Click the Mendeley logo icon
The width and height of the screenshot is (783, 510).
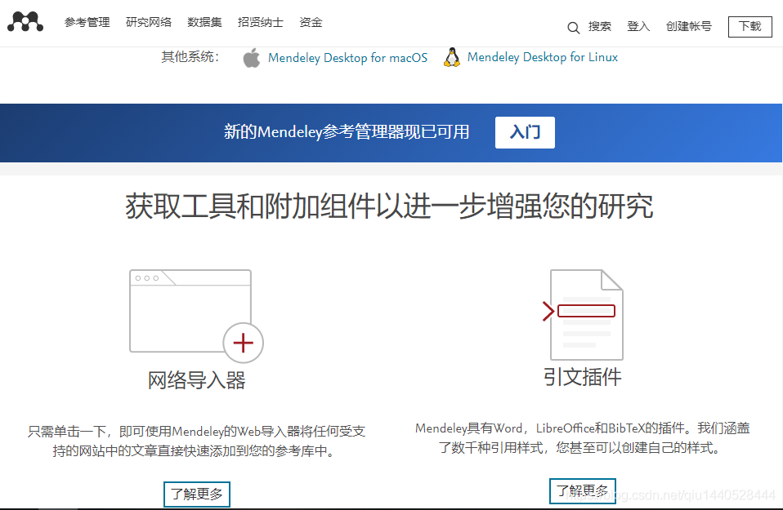(x=25, y=21)
